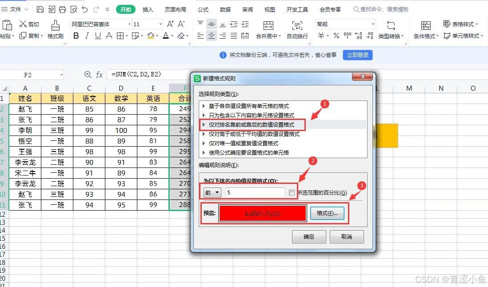Viewport: 488px width, 287px height.
Task: Toggle italic formatting
Action: point(87,36)
